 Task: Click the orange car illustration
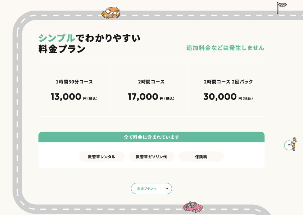(111, 13)
